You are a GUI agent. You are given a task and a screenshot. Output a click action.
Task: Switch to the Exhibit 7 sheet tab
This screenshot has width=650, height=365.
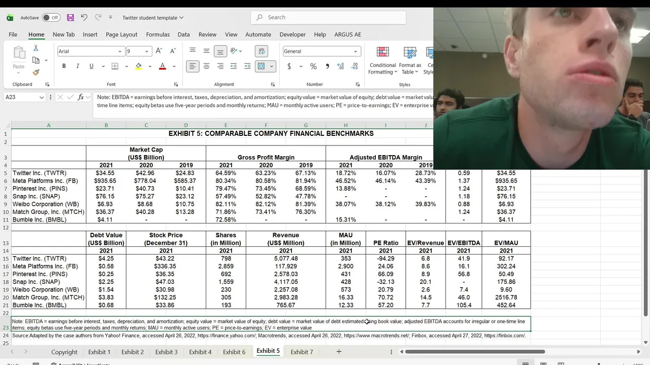302,352
